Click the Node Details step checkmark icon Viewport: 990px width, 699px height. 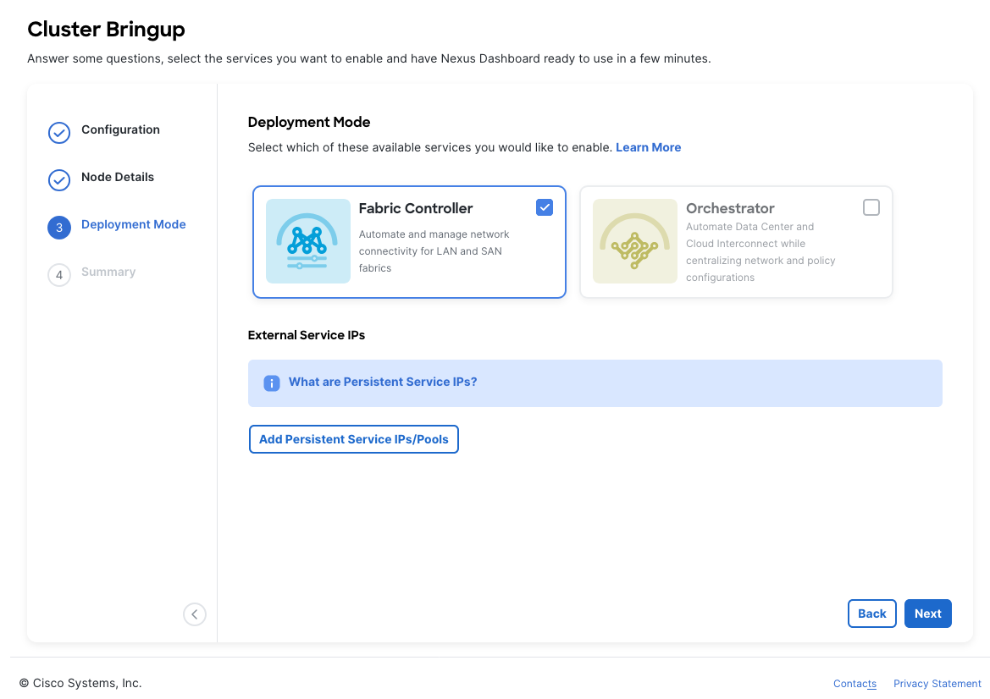pyautogui.click(x=59, y=179)
